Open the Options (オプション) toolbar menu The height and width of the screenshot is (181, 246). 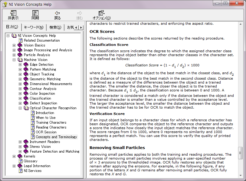click(101, 15)
